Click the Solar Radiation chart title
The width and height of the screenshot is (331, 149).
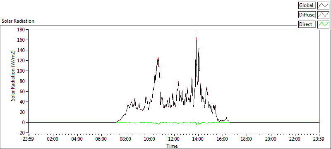pyautogui.click(x=18, y=21)
